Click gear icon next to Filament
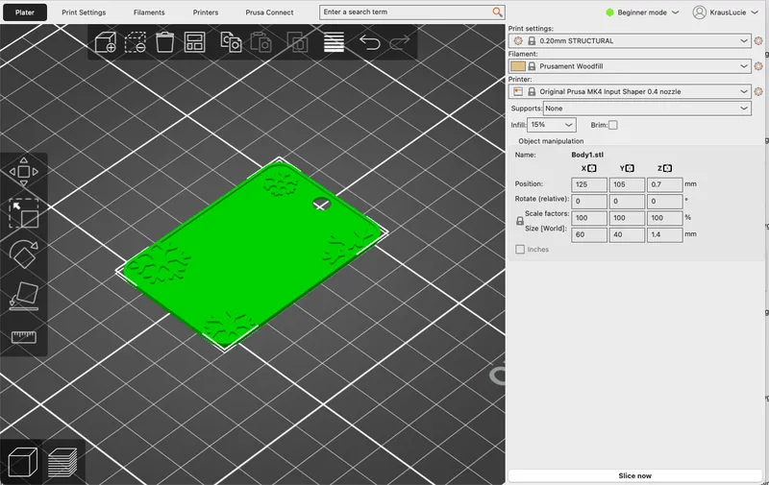The width and height of the screenshot is (769, 485). click(758, 66)
